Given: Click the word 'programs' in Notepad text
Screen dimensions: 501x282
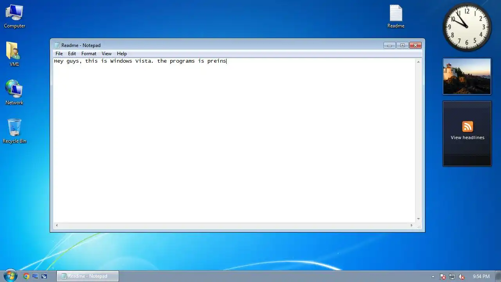Looking at the screenshot, I should [x=182, y=61].
